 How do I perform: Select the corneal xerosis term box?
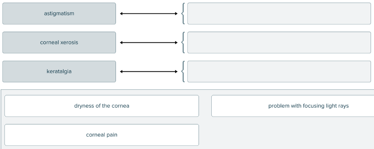click(59, 42)
